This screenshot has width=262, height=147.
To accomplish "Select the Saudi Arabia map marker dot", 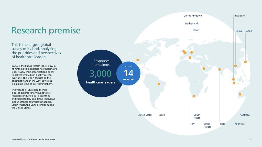I will [204, 69].
